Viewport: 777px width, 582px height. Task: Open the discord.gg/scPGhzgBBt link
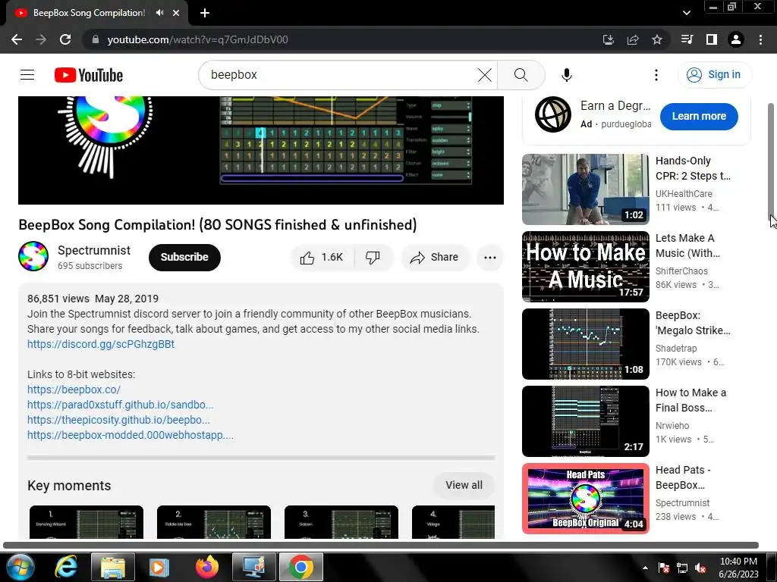[101, 344]
